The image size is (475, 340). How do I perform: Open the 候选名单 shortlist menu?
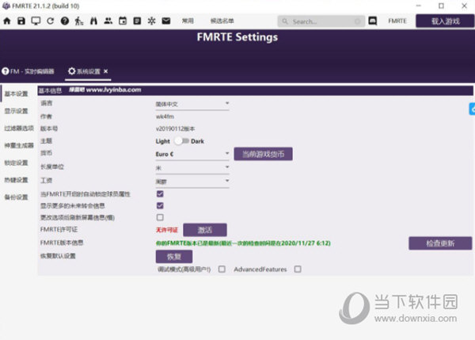pos(222,21)
